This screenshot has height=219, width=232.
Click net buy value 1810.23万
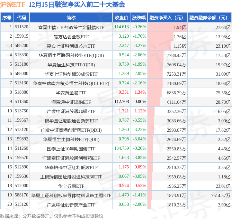pos(176,205)
